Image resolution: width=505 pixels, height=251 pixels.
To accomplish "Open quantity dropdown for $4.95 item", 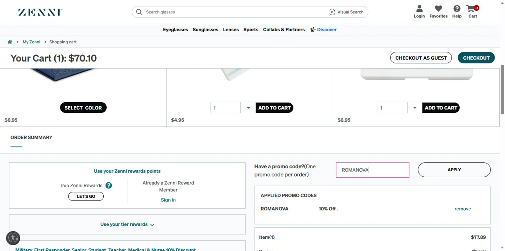I will [248, 108].
